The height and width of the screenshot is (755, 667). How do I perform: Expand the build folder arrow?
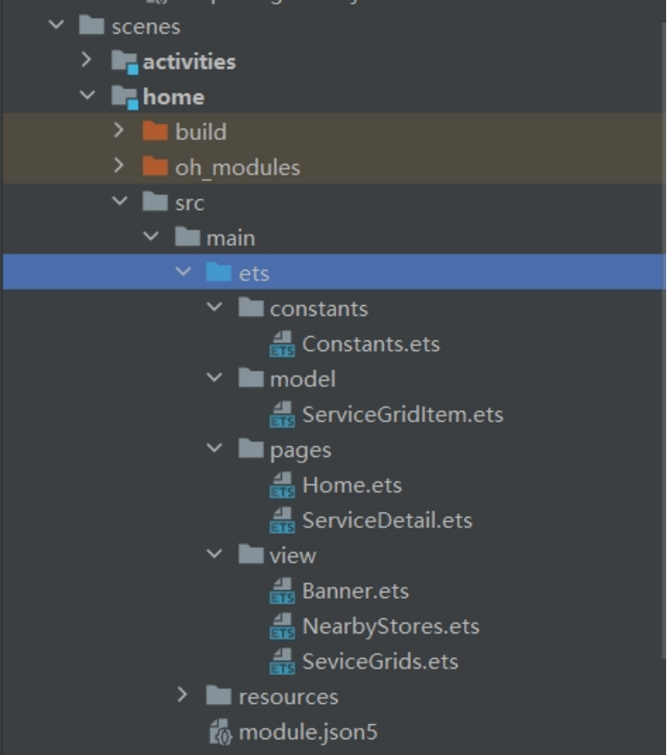coord(118,130)
